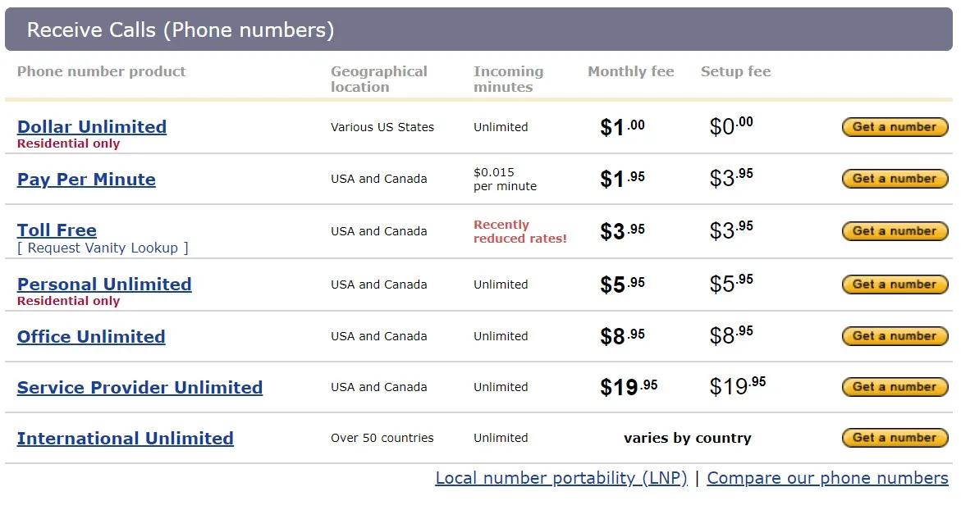Click Request Vanity Lookup link

[103, 248]
